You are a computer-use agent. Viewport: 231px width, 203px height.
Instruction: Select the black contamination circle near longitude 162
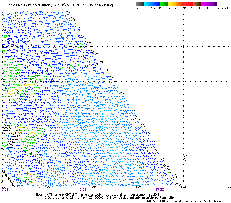(187, 158)
